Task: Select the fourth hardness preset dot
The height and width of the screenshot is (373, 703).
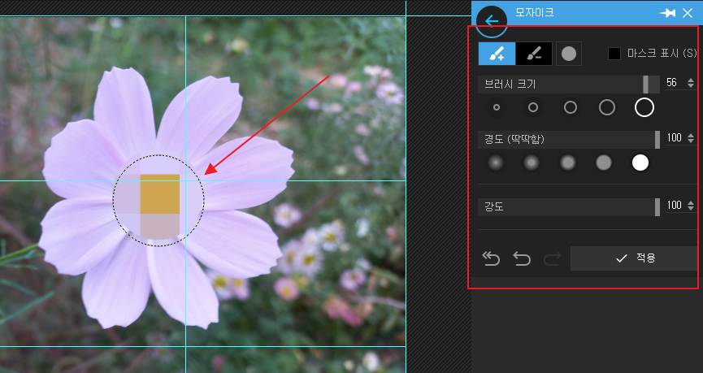Action: 604,163
